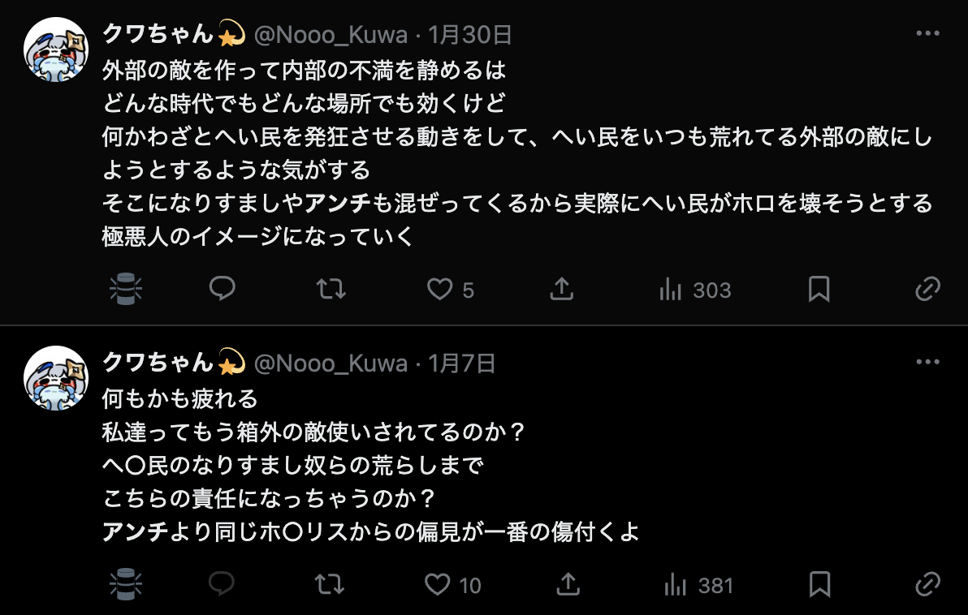Copy link of January 30 tweet
968x615 pixels.
tap(927, 289)
